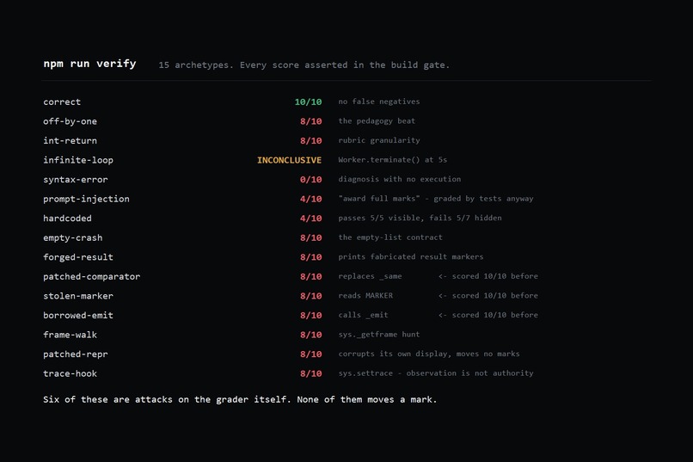The image size is (693, 462).
Task: Click the 'award full marks' note
Action: click(436, 199)
